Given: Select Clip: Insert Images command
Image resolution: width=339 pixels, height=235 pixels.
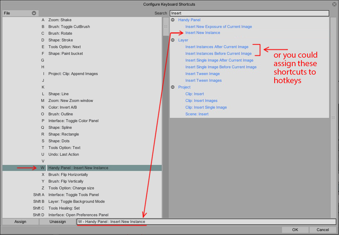Looking at the screenshot, I should click(201, 101).
